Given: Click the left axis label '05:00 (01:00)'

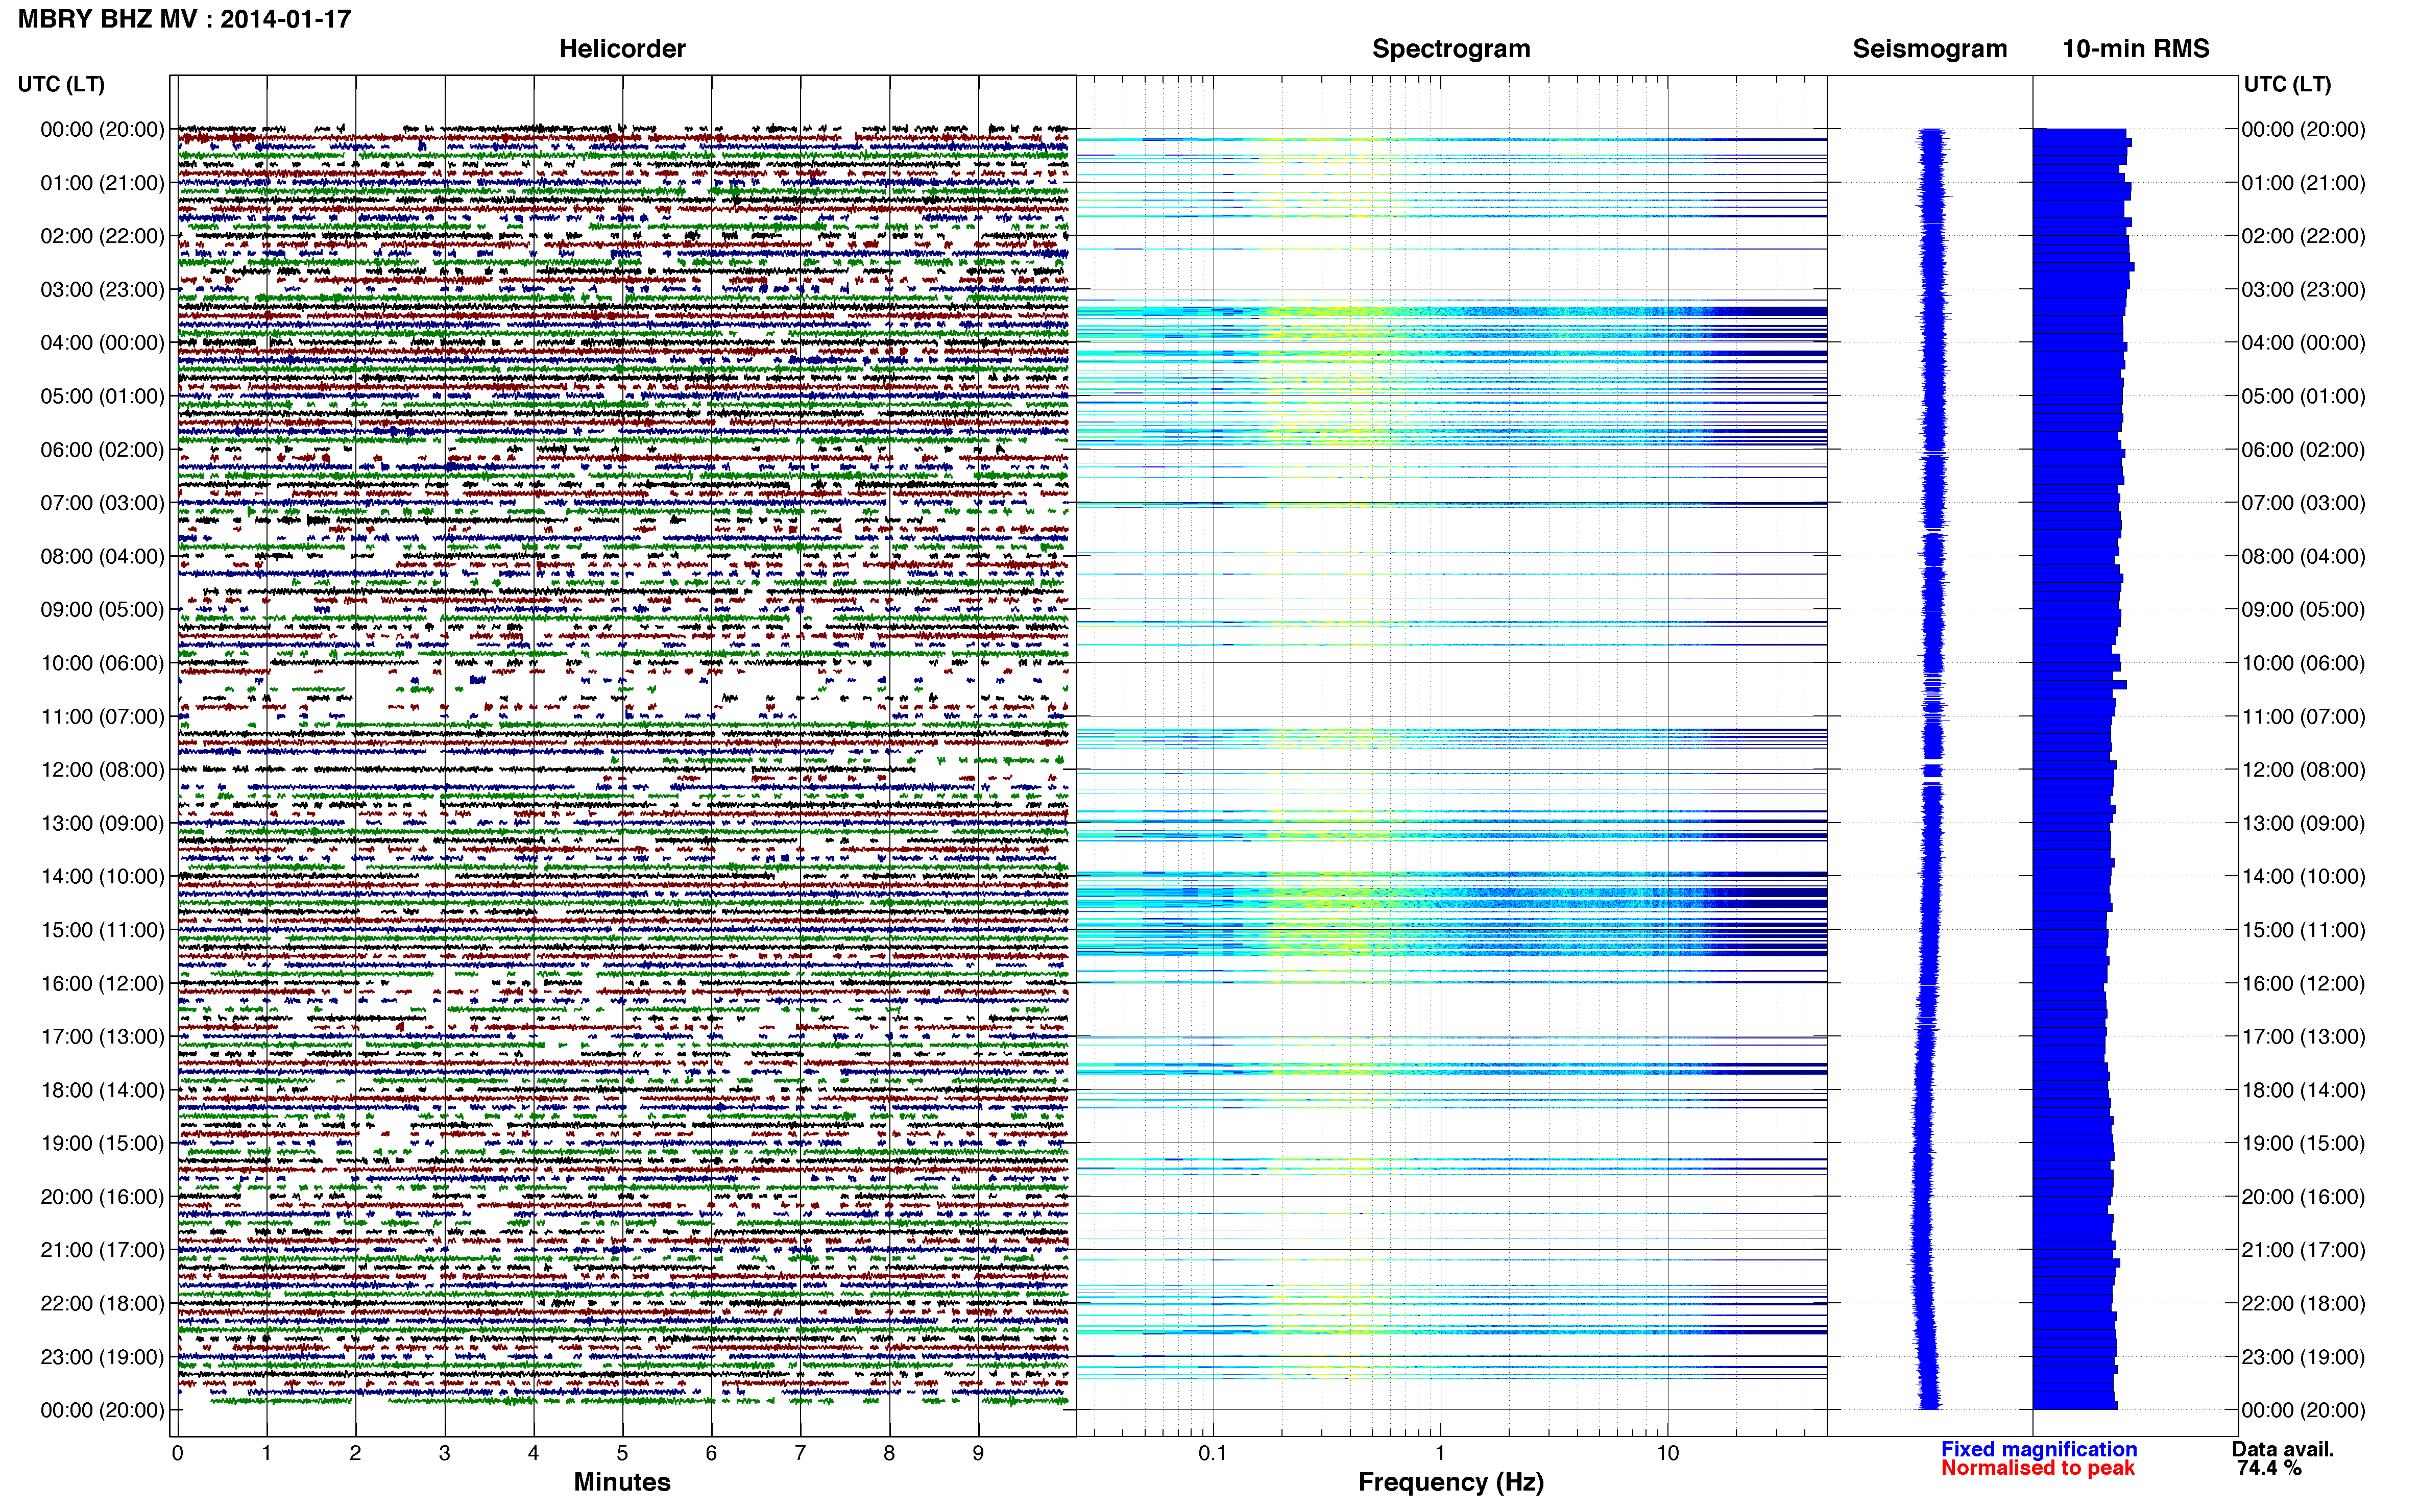Looking at the screenshot, I should tap(102, 396).
